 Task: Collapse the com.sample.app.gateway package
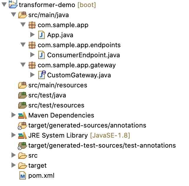[23, 65]
